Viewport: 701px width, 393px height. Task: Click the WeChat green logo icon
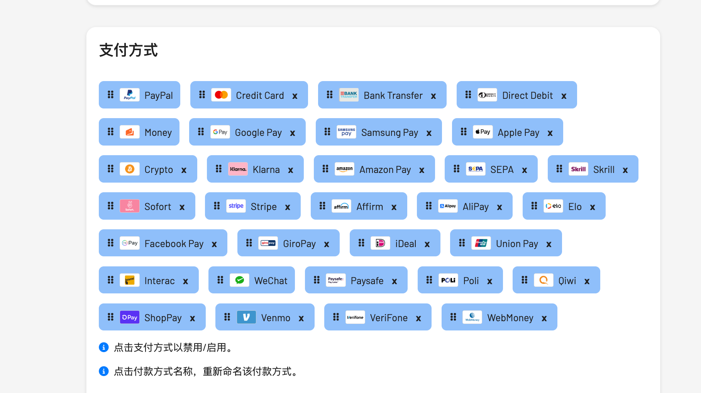[239, 280]
